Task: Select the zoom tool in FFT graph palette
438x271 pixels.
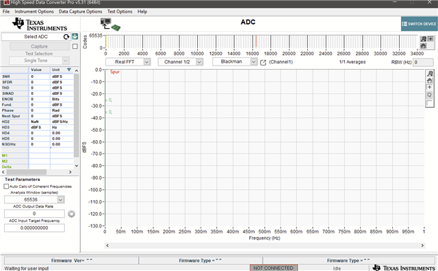Action: point(430,74)
